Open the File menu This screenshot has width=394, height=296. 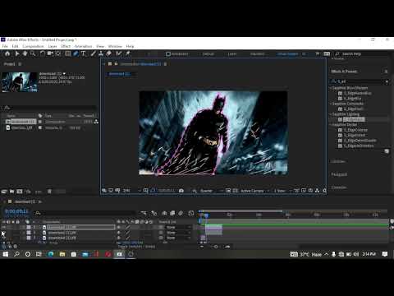pos(5,46)
